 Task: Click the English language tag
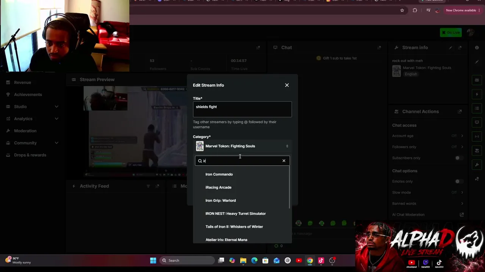411,74
